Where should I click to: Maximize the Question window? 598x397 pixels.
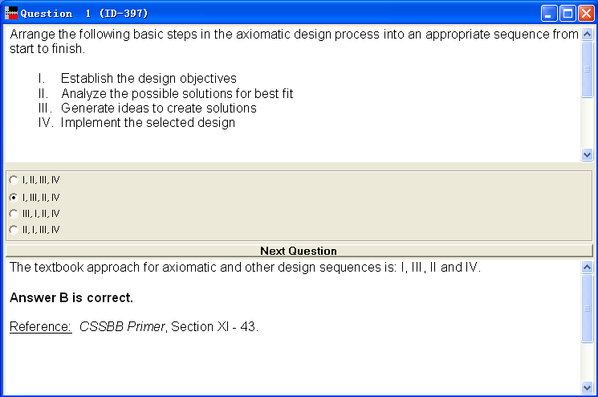(x=567, y=13)
